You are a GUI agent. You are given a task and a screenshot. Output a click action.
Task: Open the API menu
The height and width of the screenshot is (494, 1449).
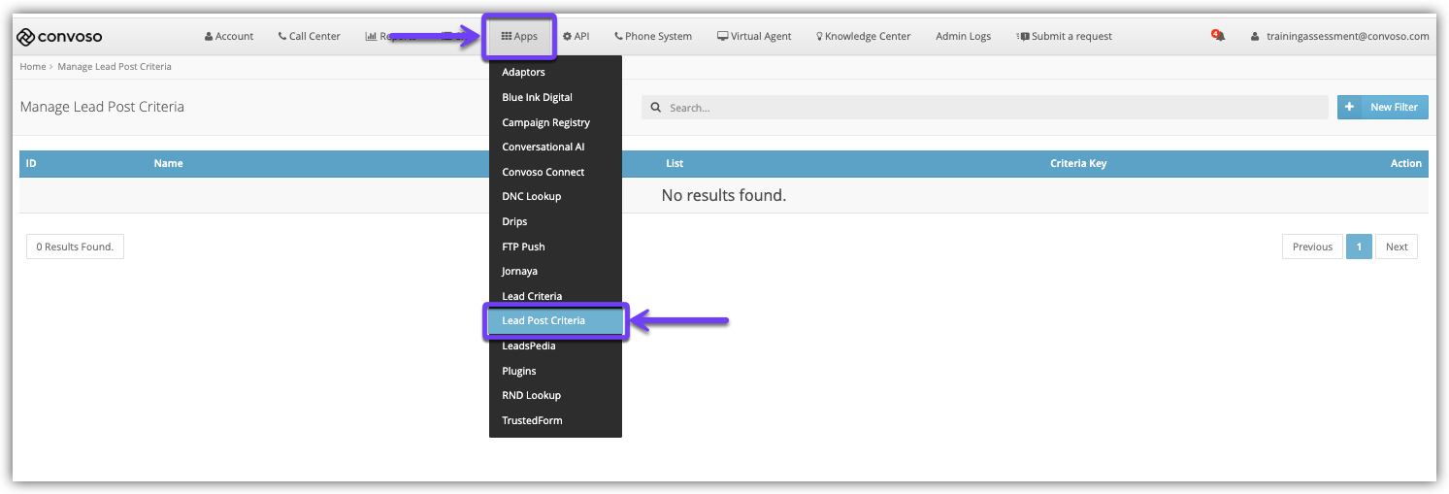576,36
